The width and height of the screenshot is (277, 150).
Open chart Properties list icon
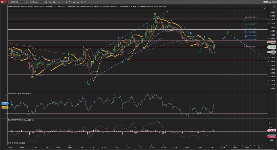pos(86,2)
